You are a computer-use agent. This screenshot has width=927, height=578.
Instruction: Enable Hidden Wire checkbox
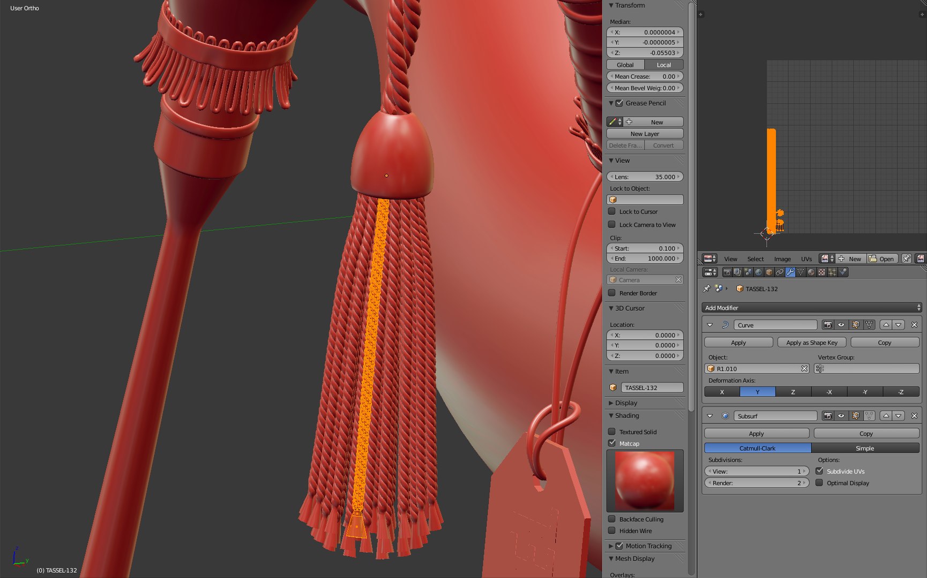pyautogui.click(x=612, y=531)
